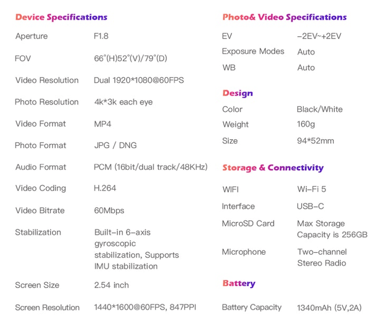The height and width of the screenshot is (326, 380).
Task: Click the Photo& Video Specifications heading
Action: click(284, 17)
